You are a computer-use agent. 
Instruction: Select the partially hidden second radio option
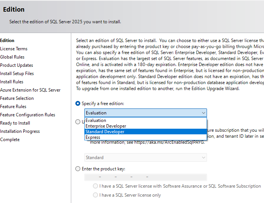tap(78, 122)
